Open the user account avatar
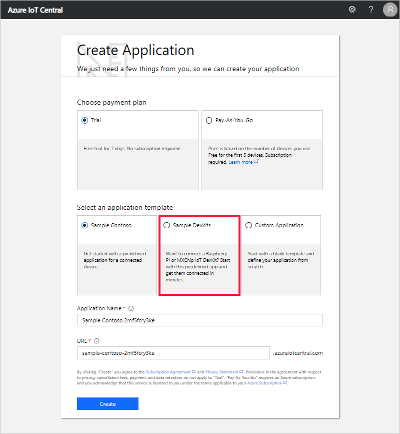Screen dimensions: 400x434 pyautogui.click(x=390, y=10)
